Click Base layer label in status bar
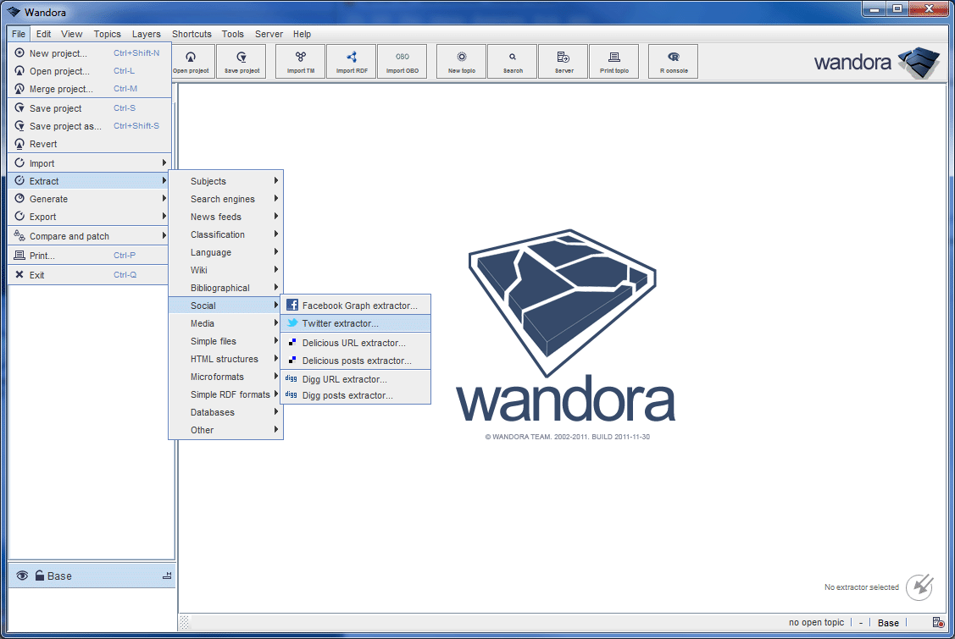The height and width of the screenshot is (639, 955). [888, 623]
